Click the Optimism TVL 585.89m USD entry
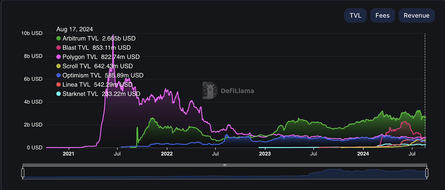 (103, 75)
